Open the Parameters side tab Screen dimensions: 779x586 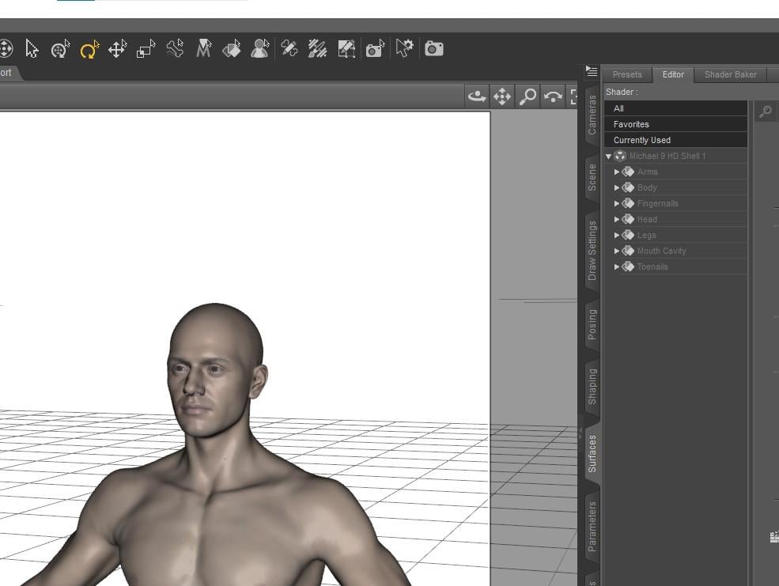tap(592, 527)
